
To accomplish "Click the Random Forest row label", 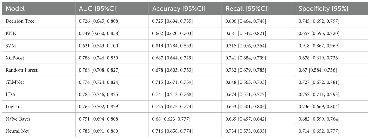I will click(x=21, y=70).
